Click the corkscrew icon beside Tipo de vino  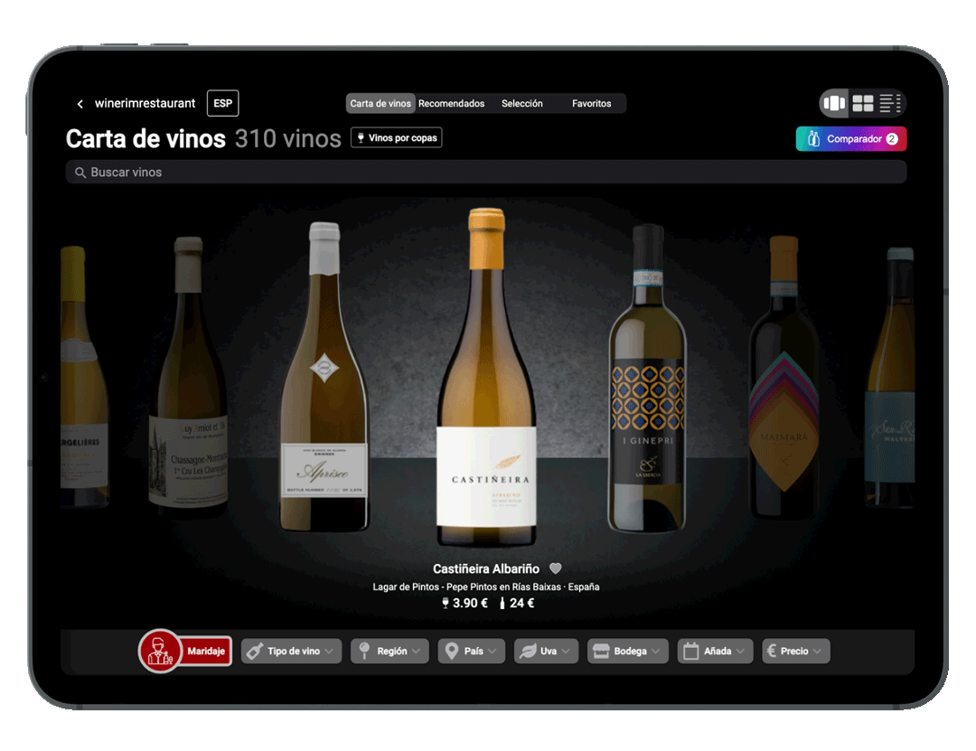[x=257, y=650]
